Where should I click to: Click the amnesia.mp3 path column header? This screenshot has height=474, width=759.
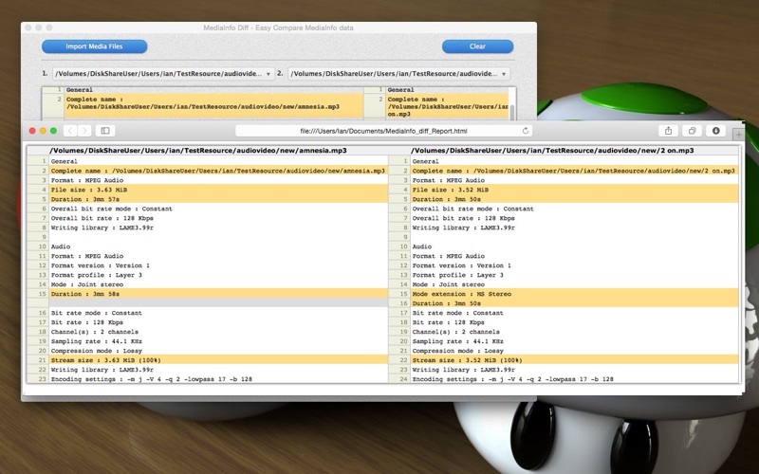[x=198, y=151]
